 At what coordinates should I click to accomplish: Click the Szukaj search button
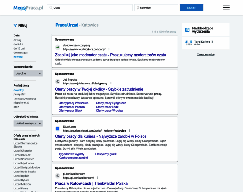pos(192,8)
